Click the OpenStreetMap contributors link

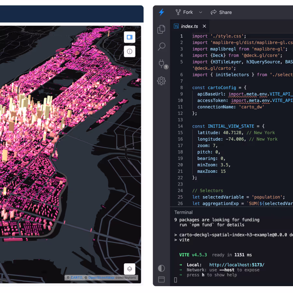(102, 277)
